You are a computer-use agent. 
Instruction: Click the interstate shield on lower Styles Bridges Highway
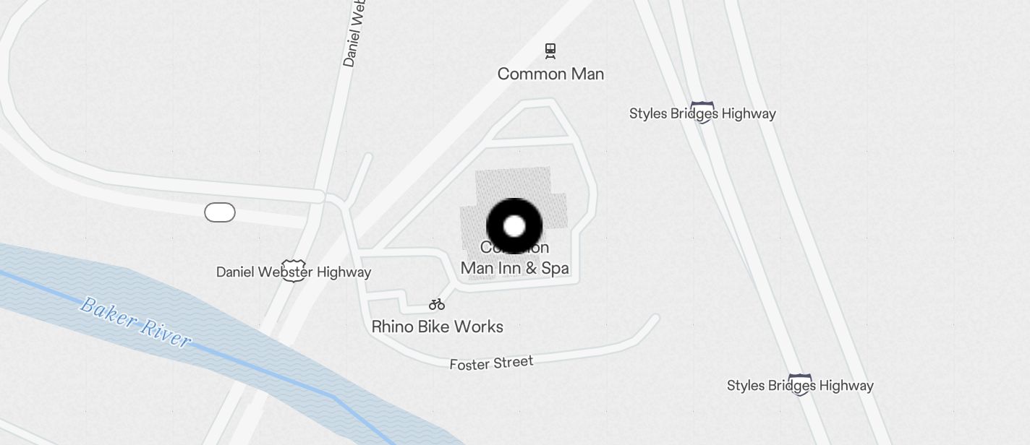tap(800, 385)
